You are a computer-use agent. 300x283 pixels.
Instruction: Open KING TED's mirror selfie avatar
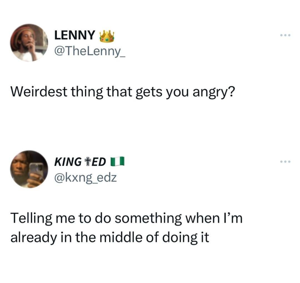pyautogui.click(x=29, y=169)
